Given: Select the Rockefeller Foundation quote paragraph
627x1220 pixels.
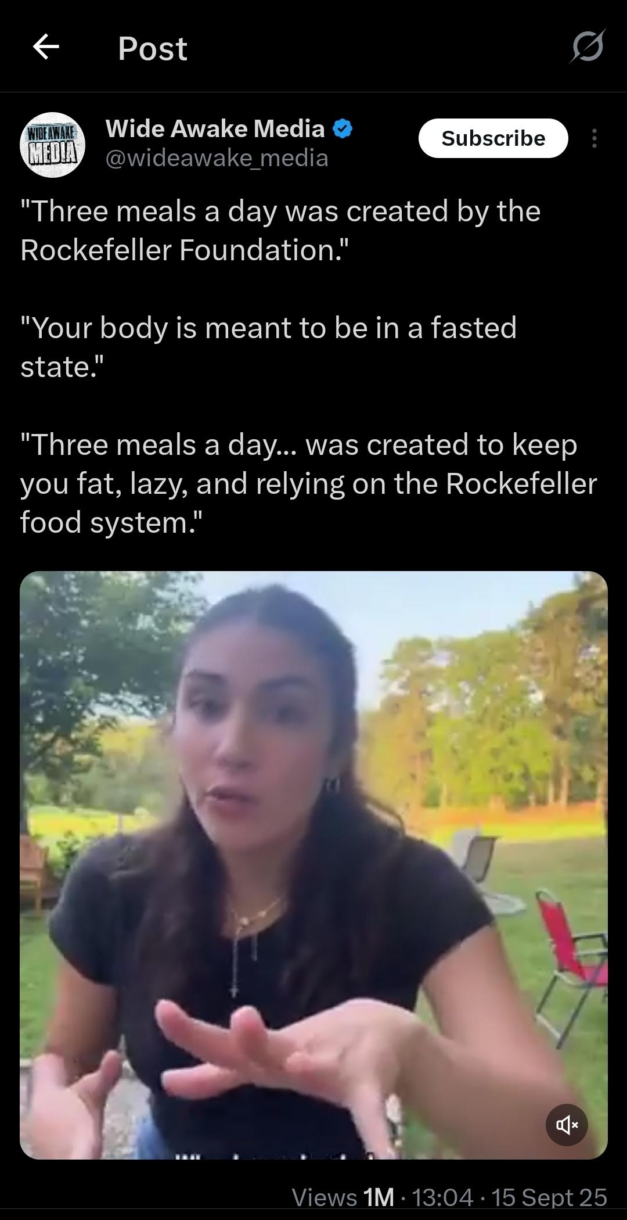Looking at the screenshot, I should point(280,230).
